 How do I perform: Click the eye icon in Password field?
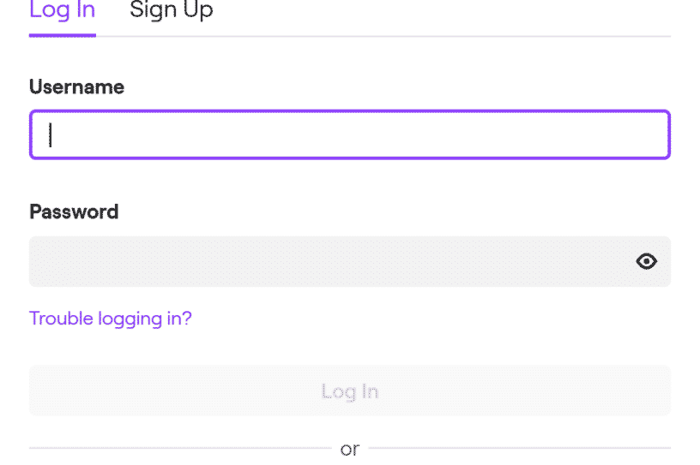(646, 261)
